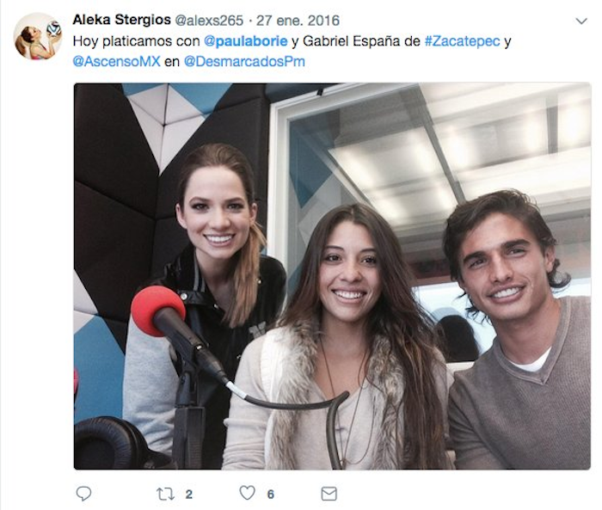Viewport: 602px width, 510px height.
Task: Send tweet via the envelope message icon
Action: tap(329, 494)
